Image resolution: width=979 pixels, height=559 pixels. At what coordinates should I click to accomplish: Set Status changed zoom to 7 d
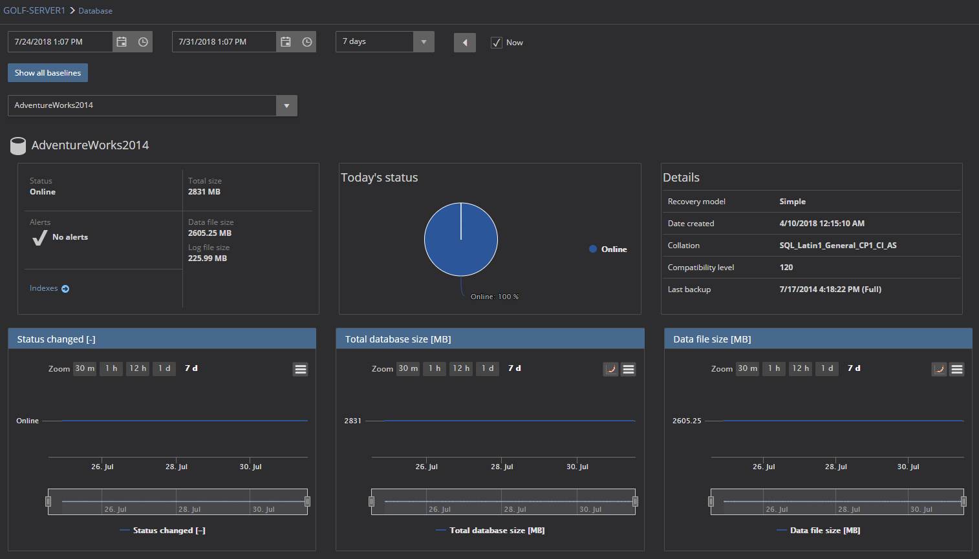tap(191, 368)
